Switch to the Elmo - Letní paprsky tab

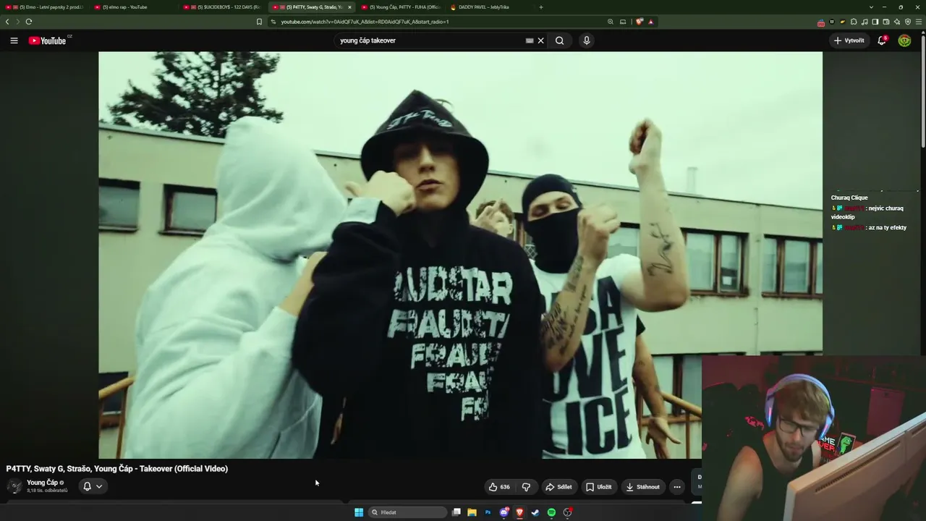click(x=45, y=7)
